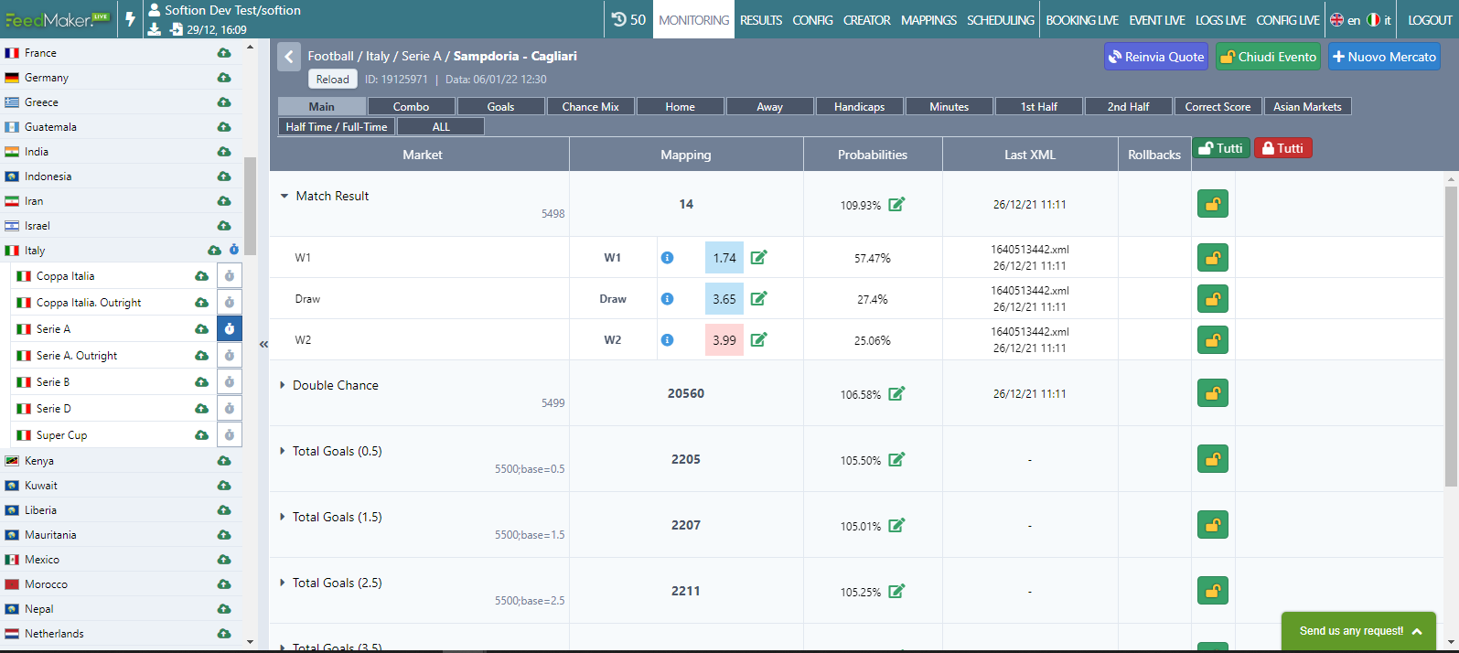Open the SCHEDULING menu

pos(1001,20)
